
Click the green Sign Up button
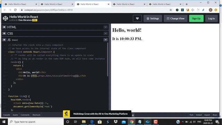pos(196,18)
